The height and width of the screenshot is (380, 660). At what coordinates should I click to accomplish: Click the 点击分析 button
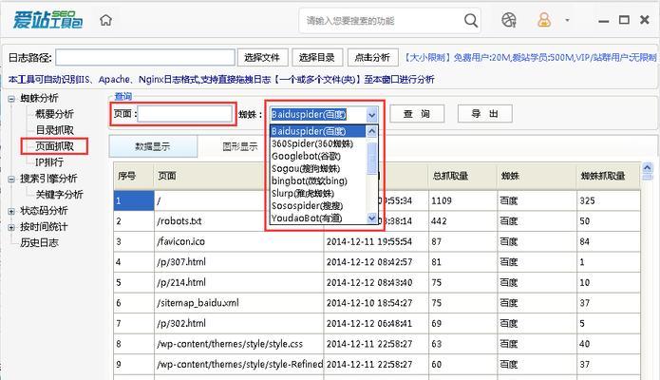click(372, 57)
